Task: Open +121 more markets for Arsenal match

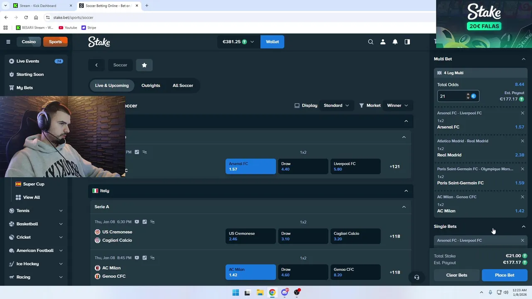Action: [x=394, y=167]
